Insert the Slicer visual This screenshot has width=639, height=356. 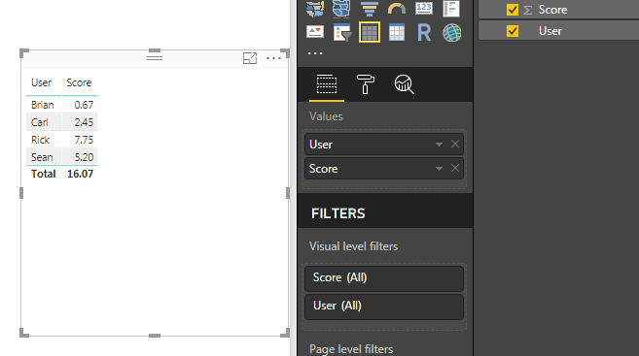[342, 33]
